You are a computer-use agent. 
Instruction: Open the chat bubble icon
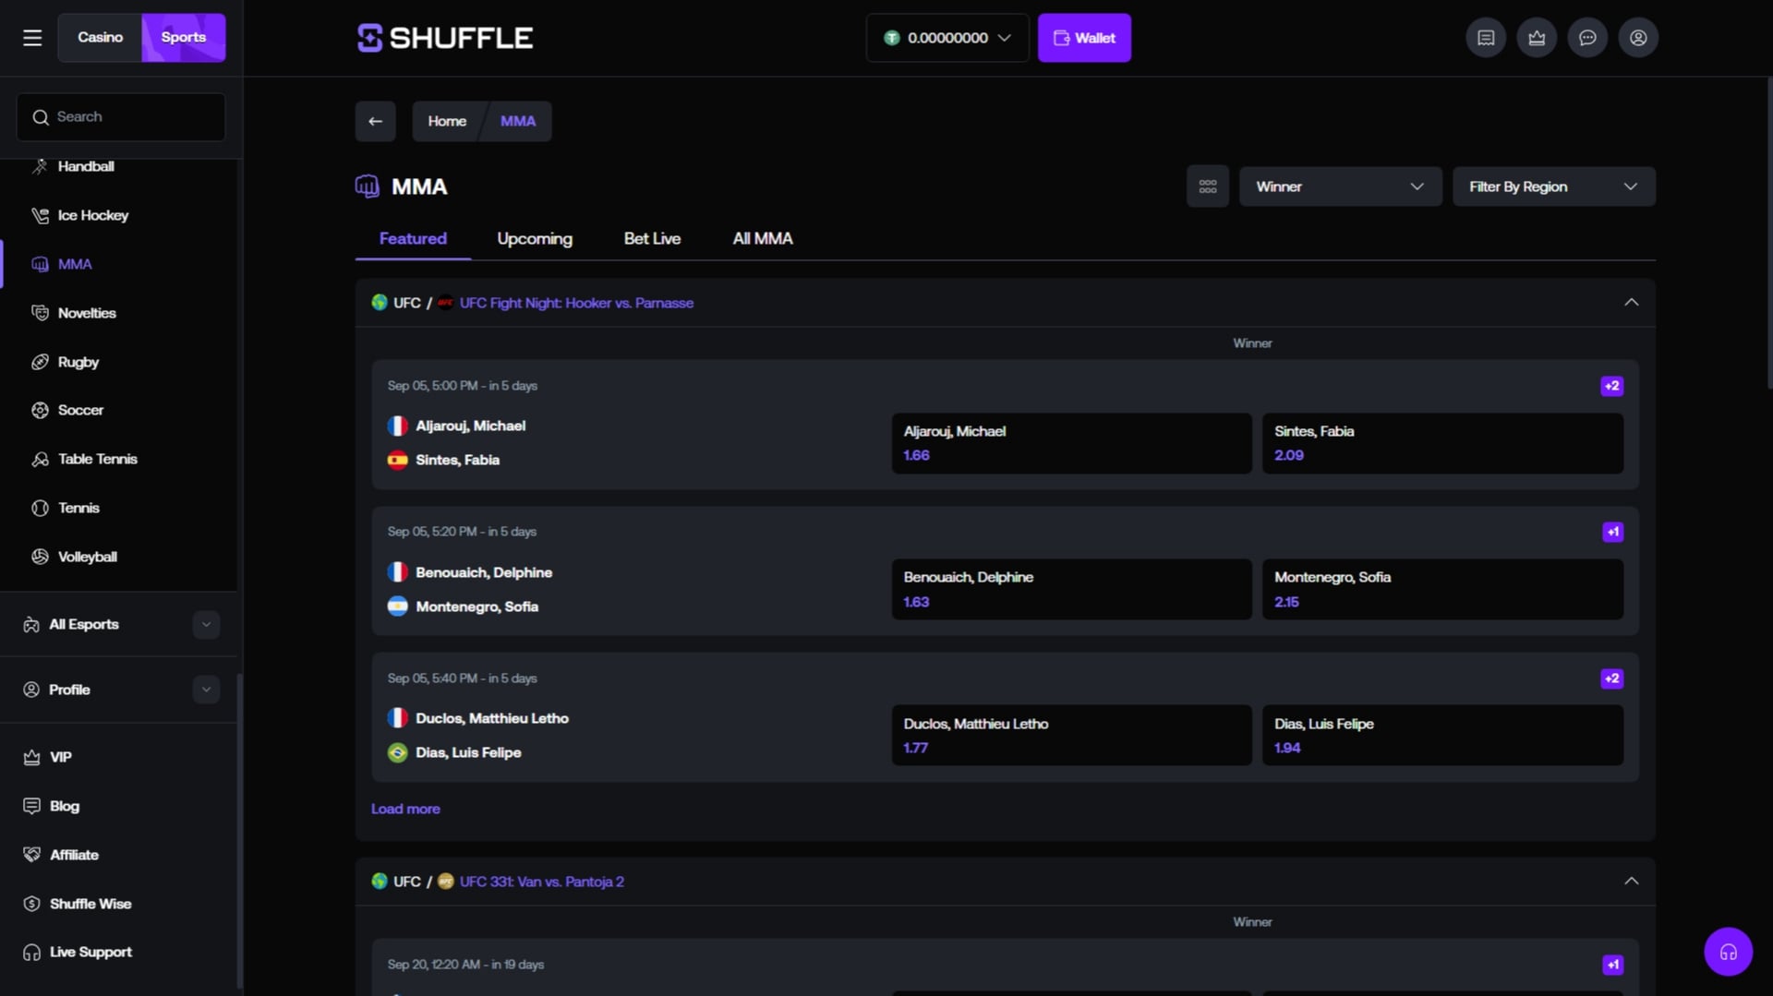1587,38
